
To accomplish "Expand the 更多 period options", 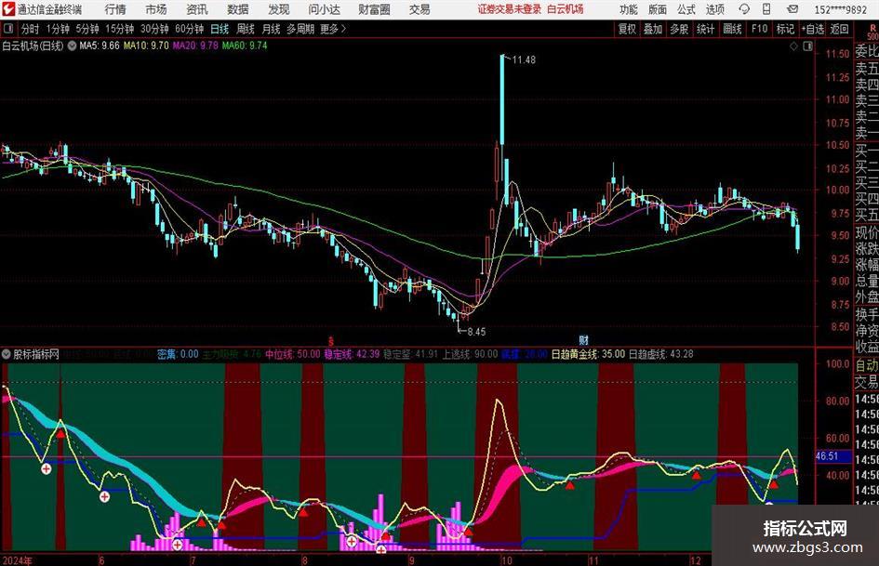I will pyautogui.click(x=333, y=29).
